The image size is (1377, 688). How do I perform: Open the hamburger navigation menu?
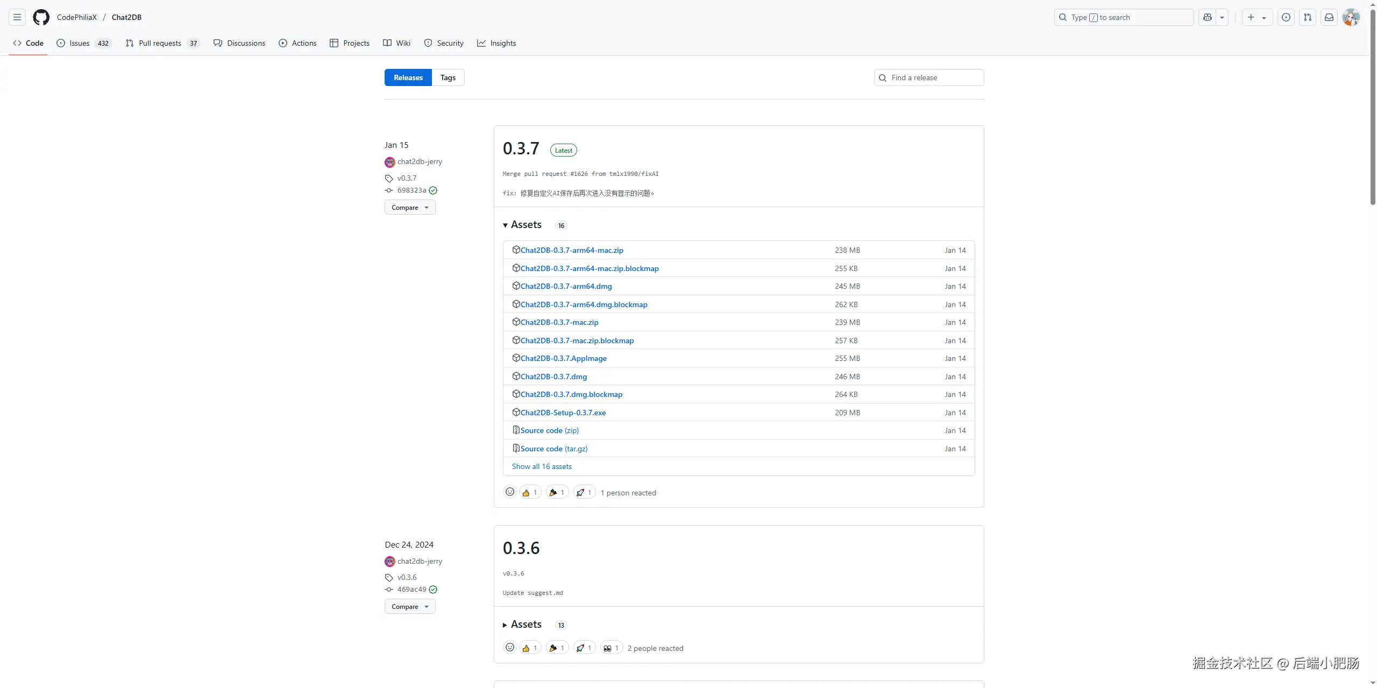(x=17, y=17)
